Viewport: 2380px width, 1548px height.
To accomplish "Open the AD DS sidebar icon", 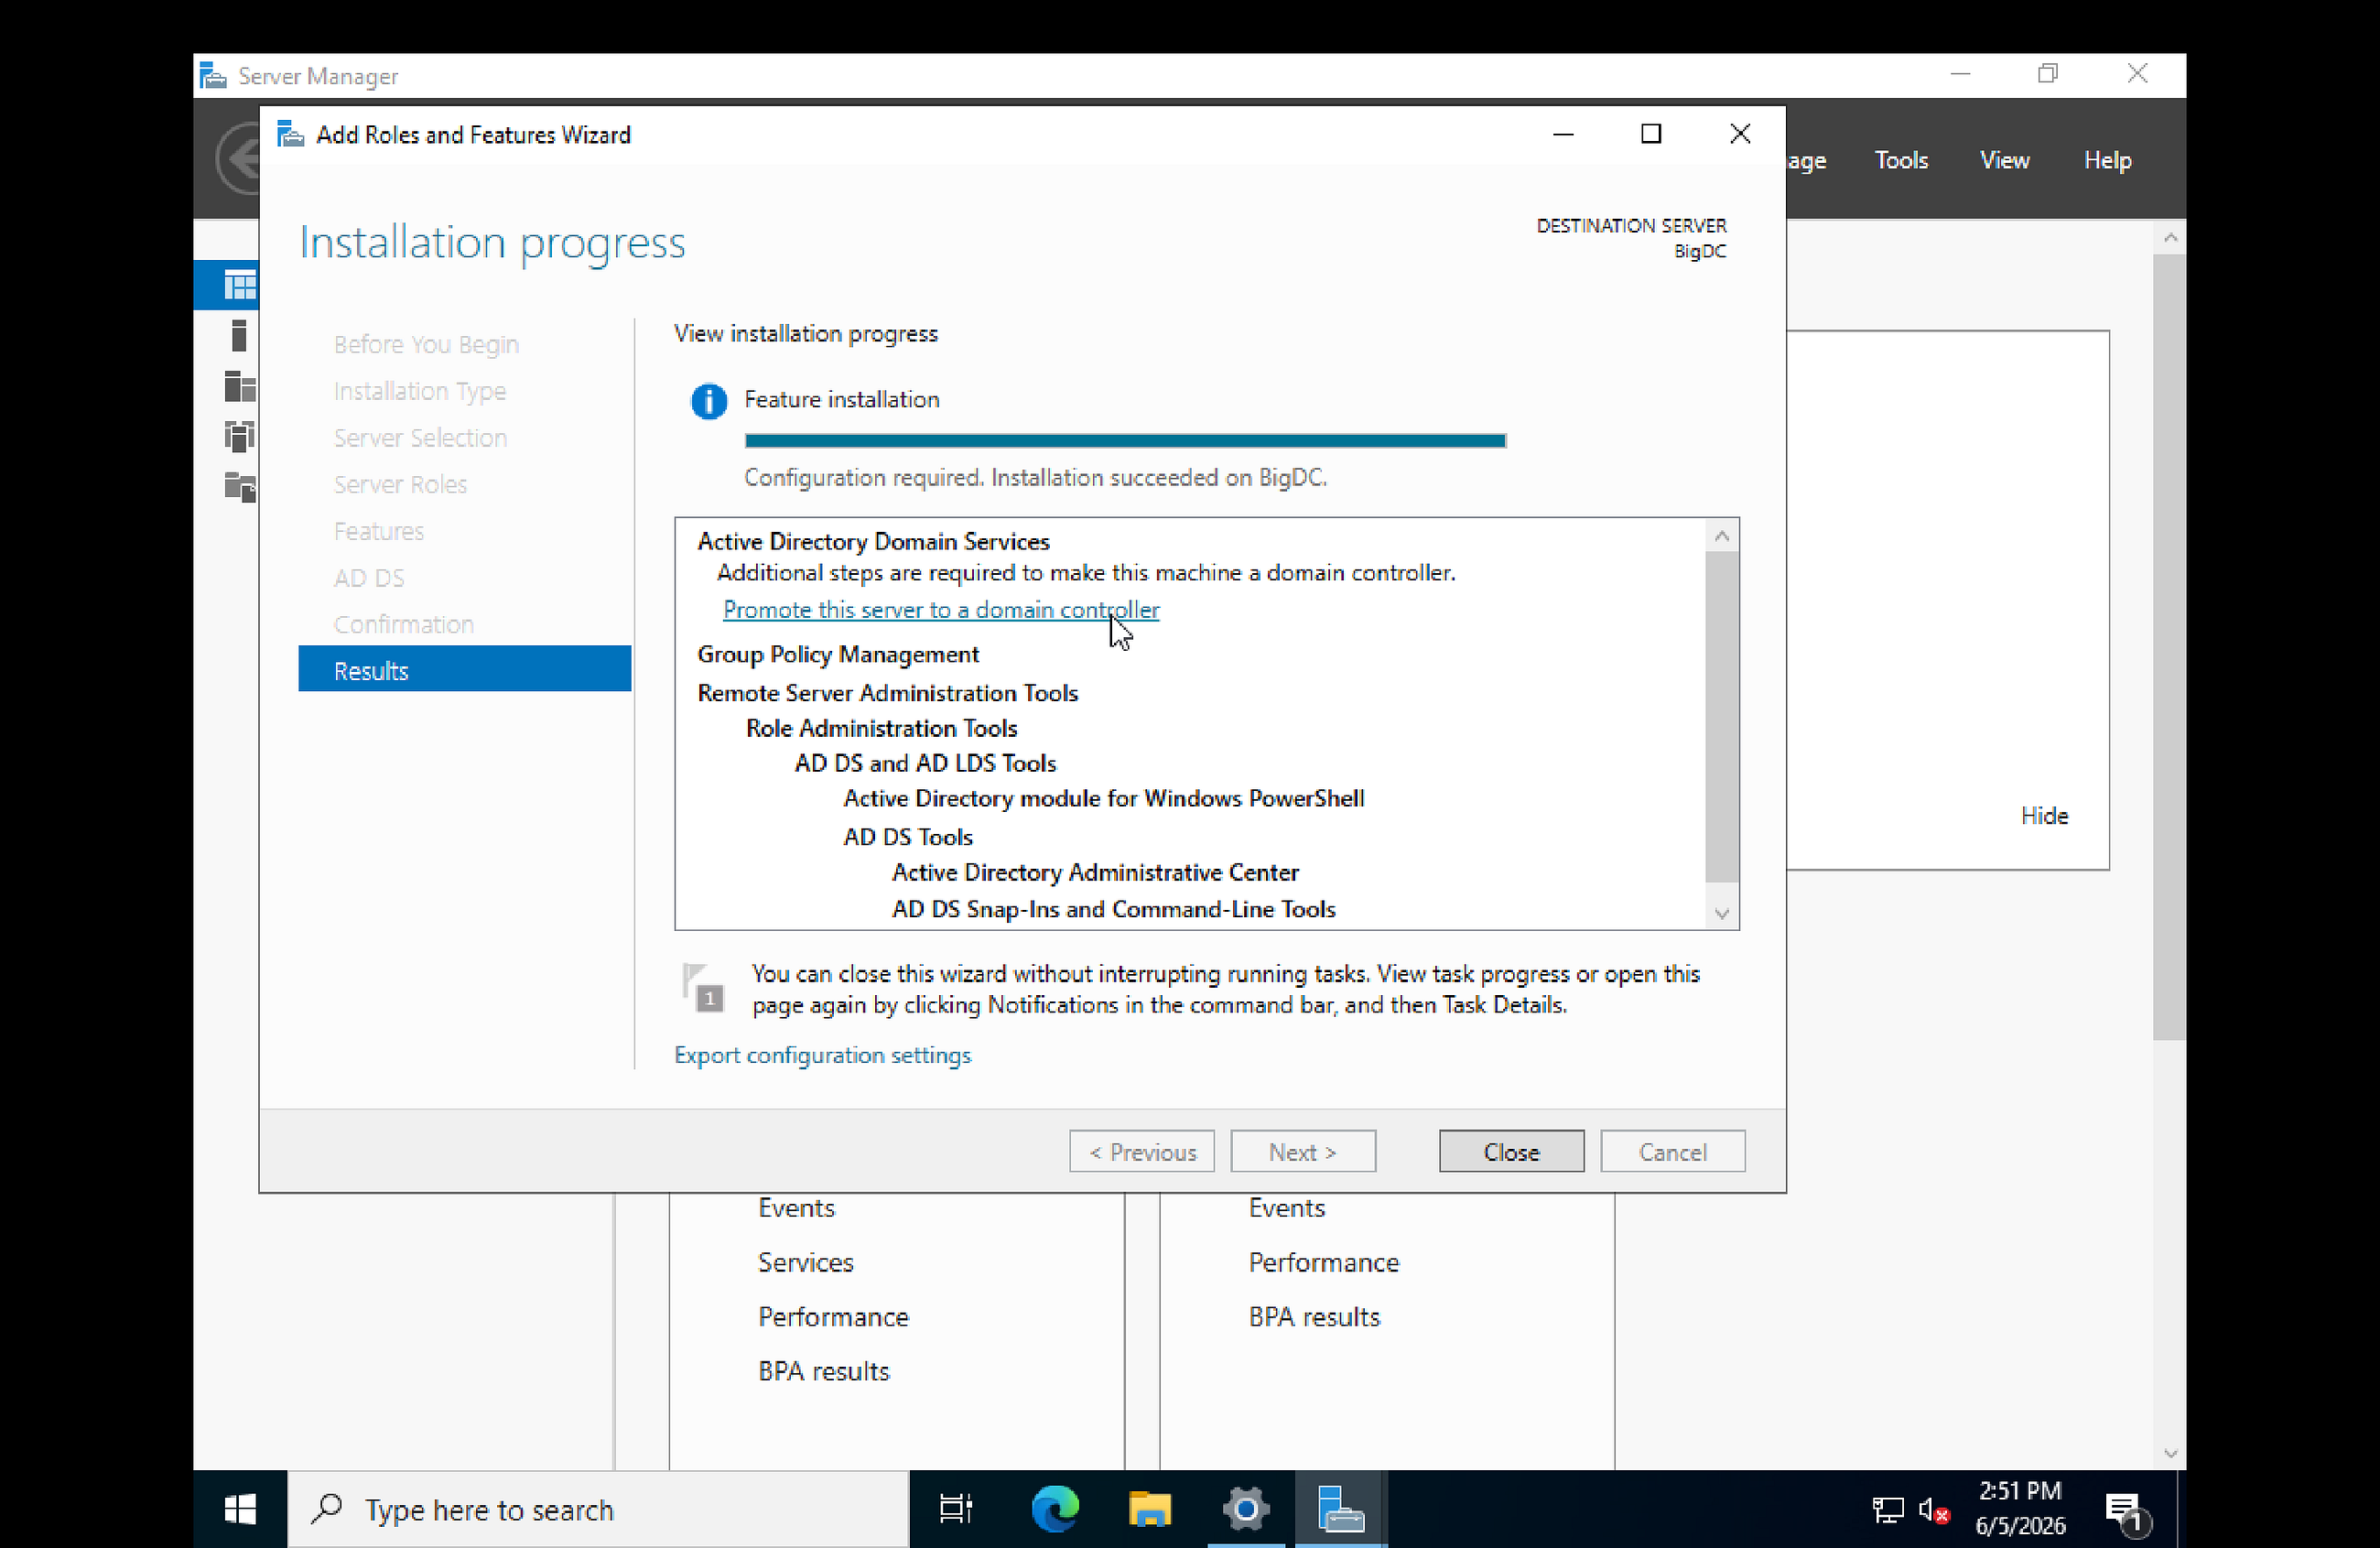I will 240,436.
